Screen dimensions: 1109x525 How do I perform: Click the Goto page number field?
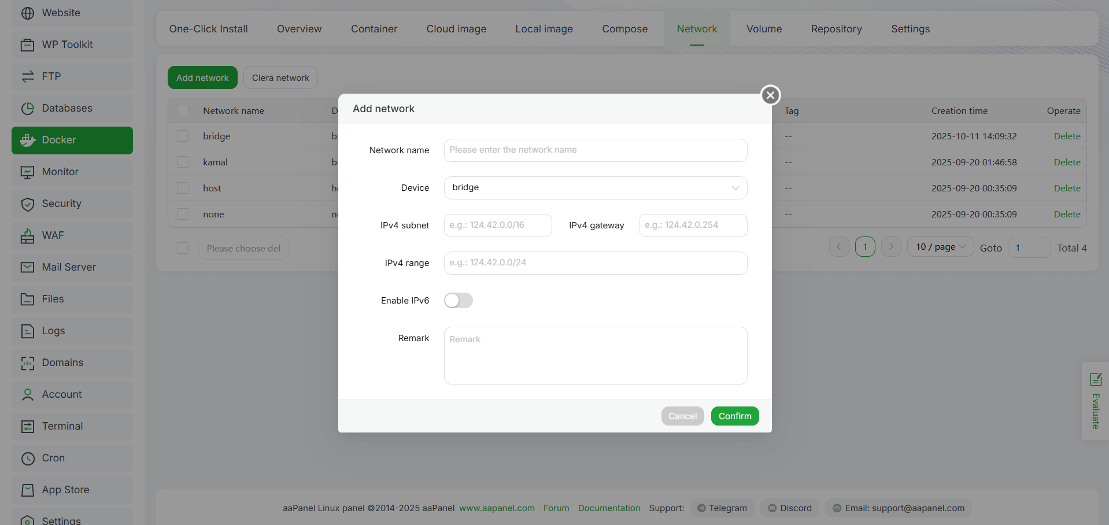pyautogui.click(x=1029, y=247)
